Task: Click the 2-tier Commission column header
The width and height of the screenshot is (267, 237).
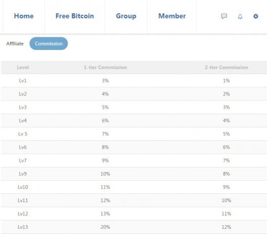Action: click(x=227, y=68)
